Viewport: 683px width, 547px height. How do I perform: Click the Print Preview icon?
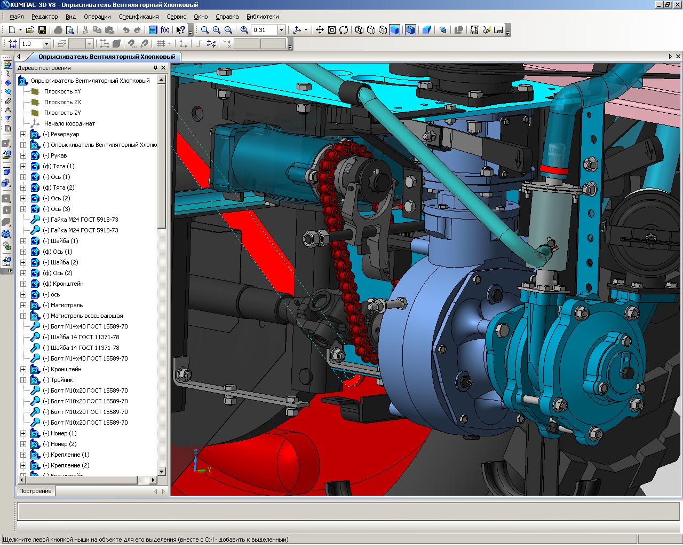(69, 30)
